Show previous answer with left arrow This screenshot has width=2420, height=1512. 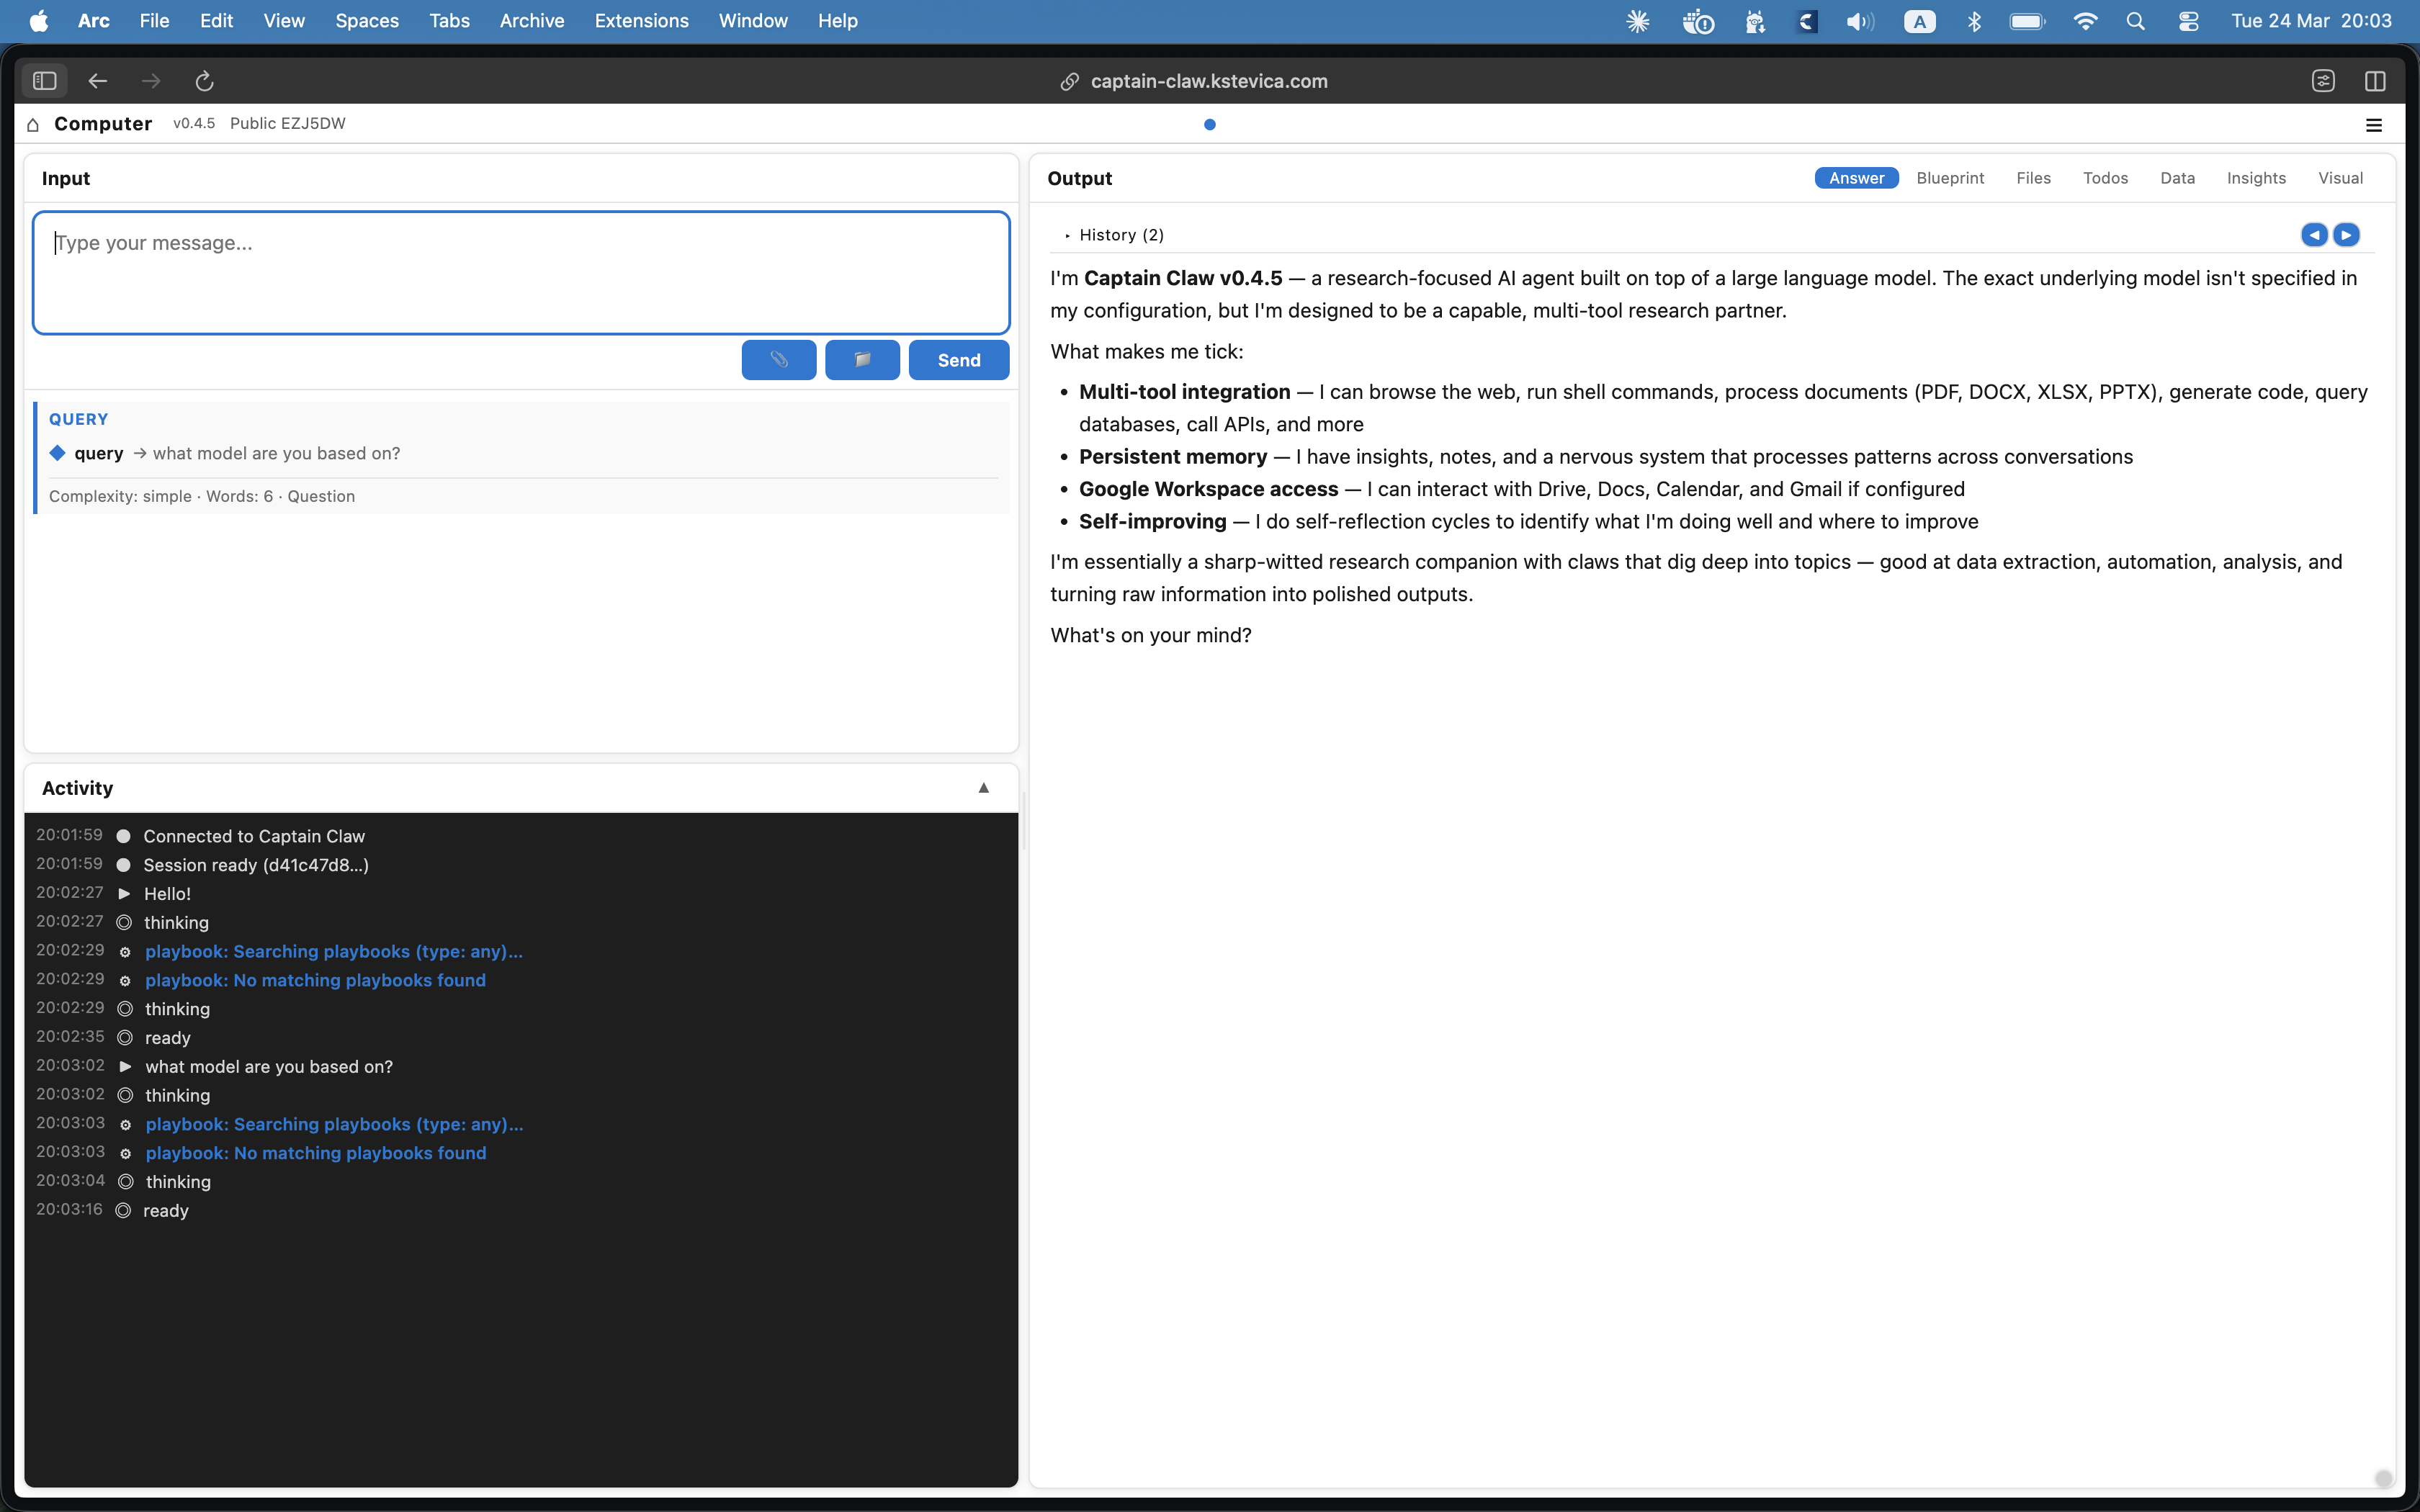[2314, 235]
